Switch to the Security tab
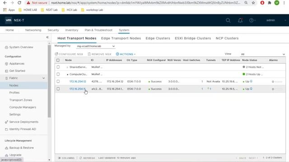The height and width of the screenshot is (162, 289). pyautogui.click(x=53, y=30)
